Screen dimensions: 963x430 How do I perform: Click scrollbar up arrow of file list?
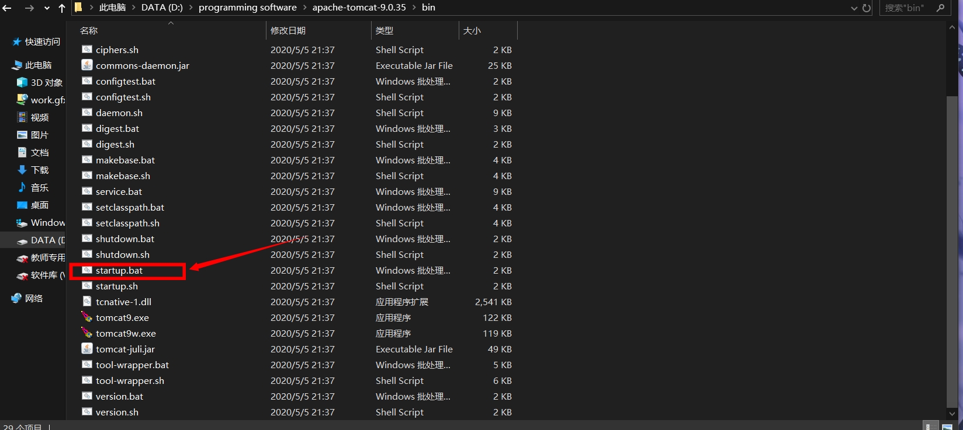(x=952, y=27)
